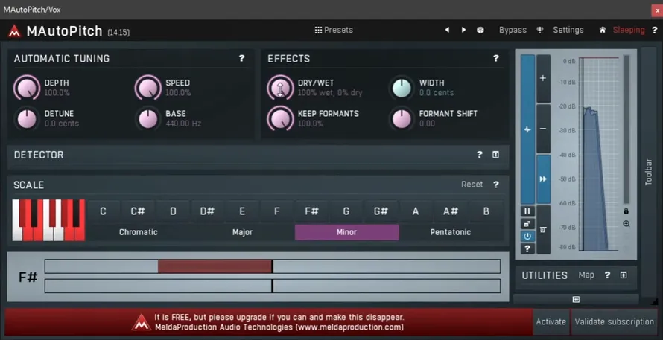Click the red Sleeping status label
The height and width of the screenshot is (340, 663).
629,30
